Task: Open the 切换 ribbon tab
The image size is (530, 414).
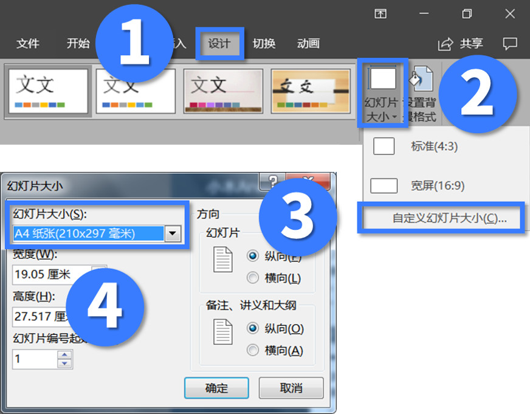Action: point(264,43)
